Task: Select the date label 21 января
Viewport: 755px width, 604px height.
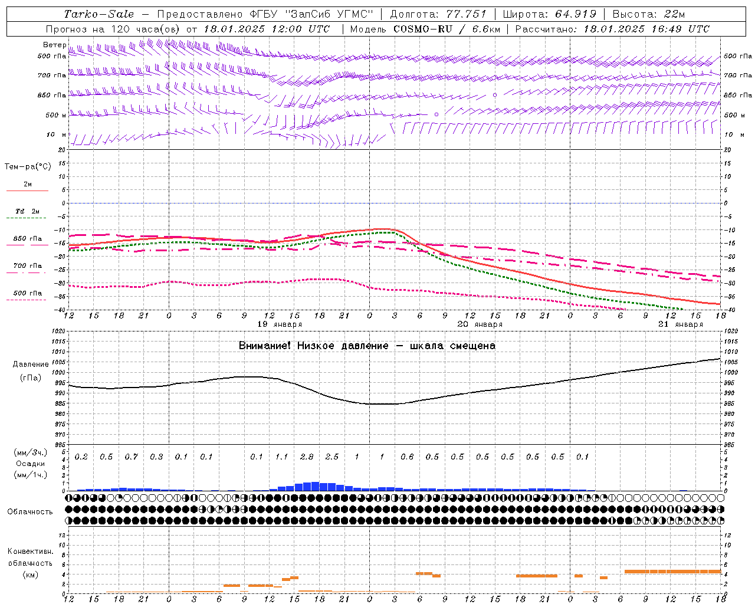Action: [x=681, y=324]
